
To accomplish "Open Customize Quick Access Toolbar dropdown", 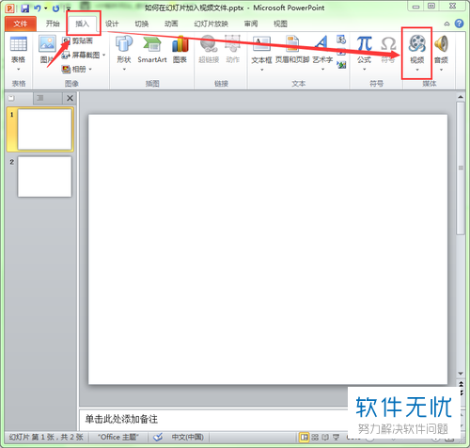I will (68, 8).
